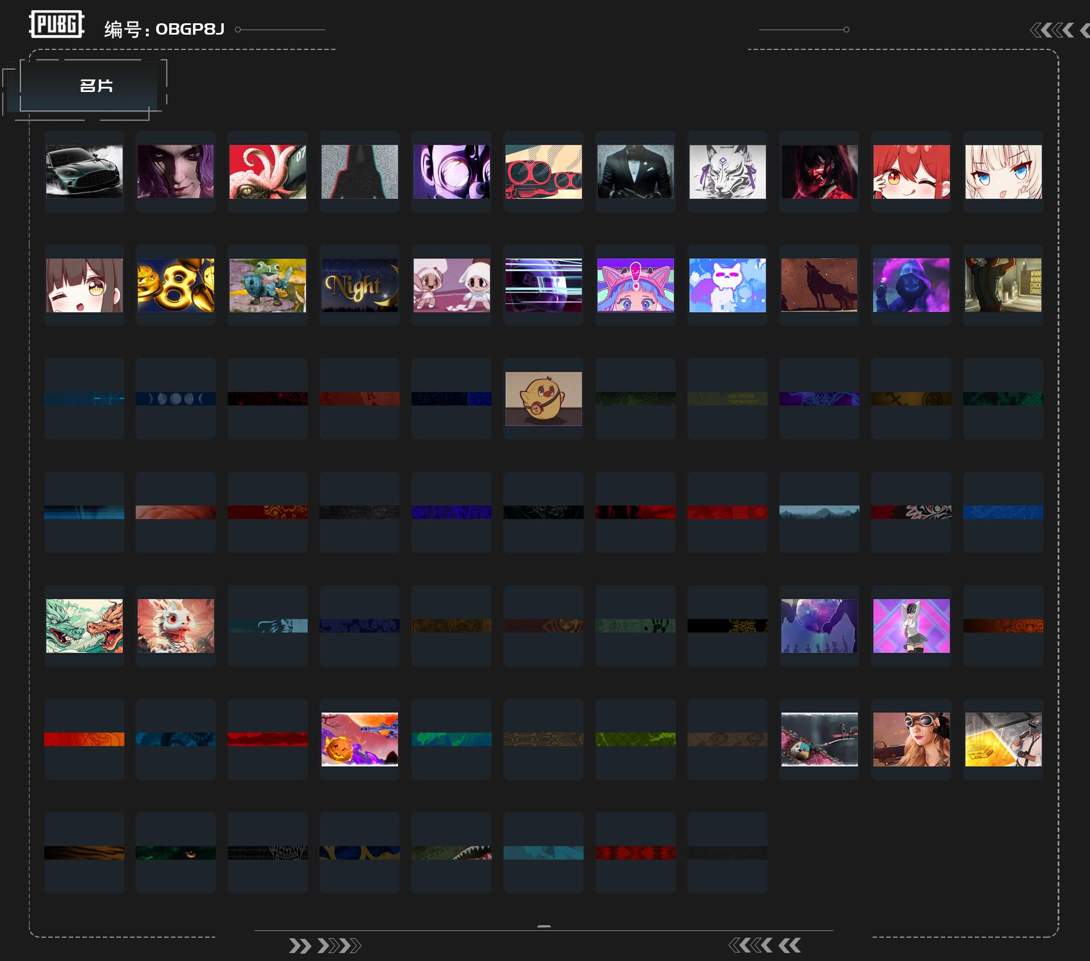This screenshot has width=1090, height=961.
Task: Select the goggles girl namecard
Action: coord(911,739)
